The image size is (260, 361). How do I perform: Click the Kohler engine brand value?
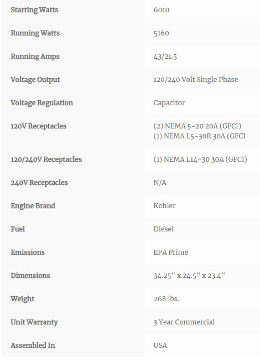(164, 205)
